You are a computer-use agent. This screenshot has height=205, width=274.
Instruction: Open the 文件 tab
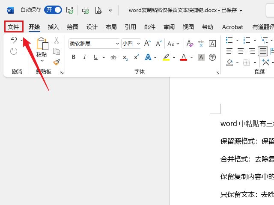(13, 27)
